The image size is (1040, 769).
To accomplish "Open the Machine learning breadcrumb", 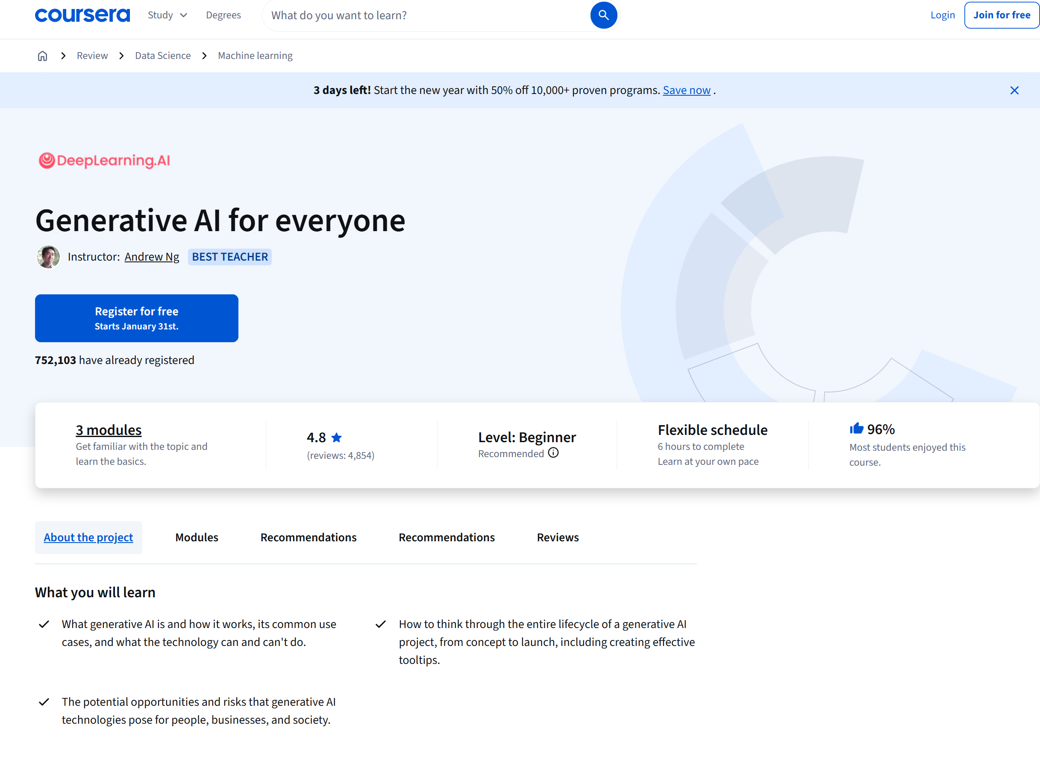I will [x=255, y=56].
